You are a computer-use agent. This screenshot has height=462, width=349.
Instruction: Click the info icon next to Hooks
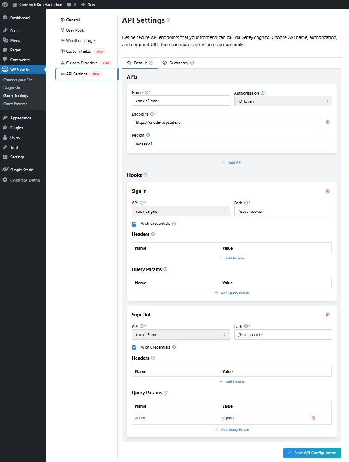pos(146,175)
